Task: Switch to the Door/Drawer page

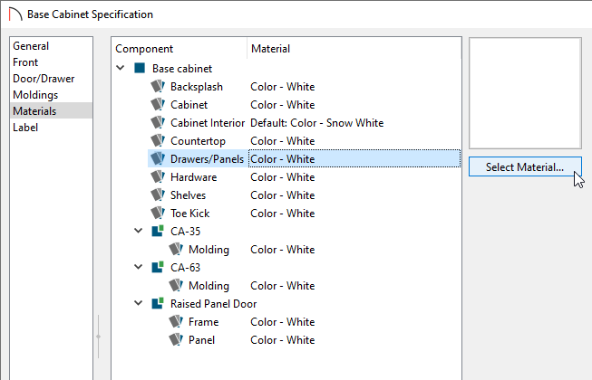Action: click(44, 79)
